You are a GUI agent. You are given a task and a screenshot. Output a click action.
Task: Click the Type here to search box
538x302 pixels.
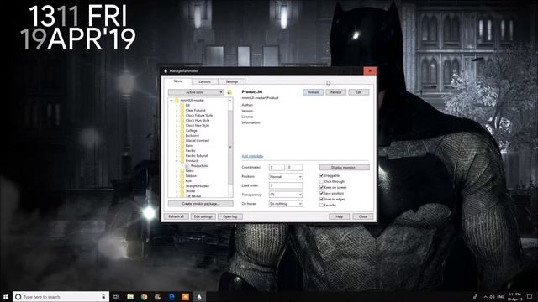pos(61,297)
